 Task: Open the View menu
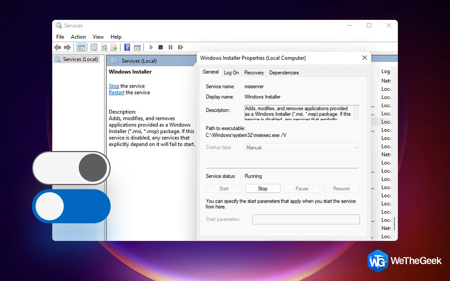point(98,37)
